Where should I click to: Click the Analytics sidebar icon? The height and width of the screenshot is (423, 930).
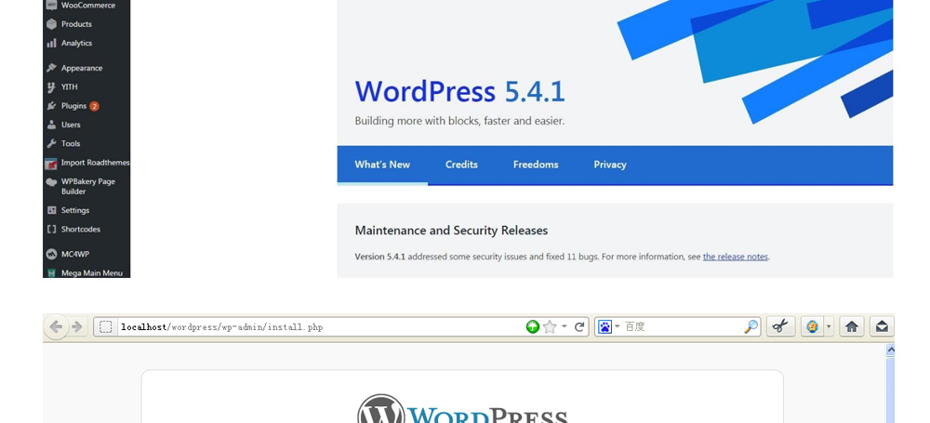click(52, 43)
